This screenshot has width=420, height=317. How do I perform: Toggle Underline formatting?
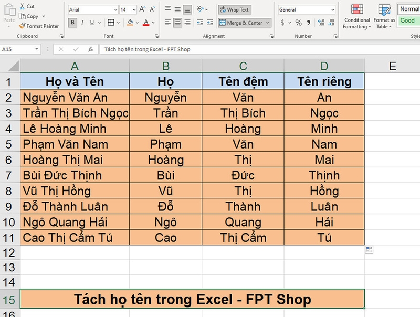tap(92, 23)
